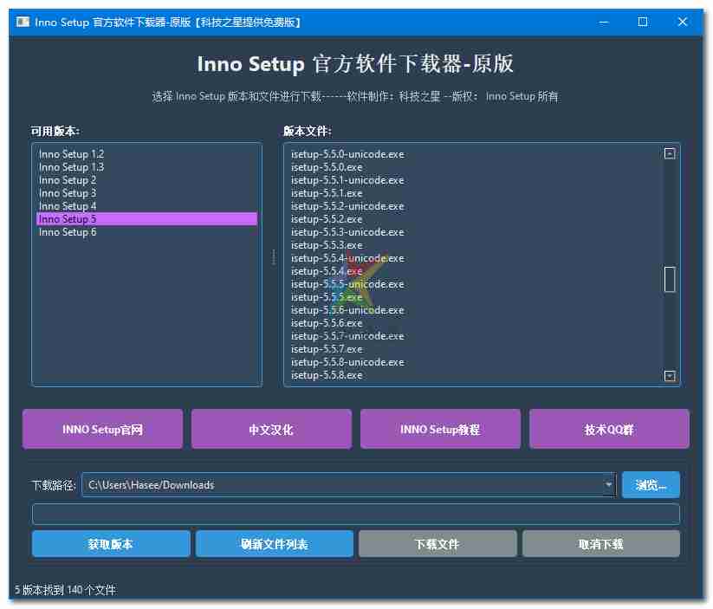The height and width of the screenshot is (609, 713).
Task: Click the 技术QQ群 button
Action: 609,429
